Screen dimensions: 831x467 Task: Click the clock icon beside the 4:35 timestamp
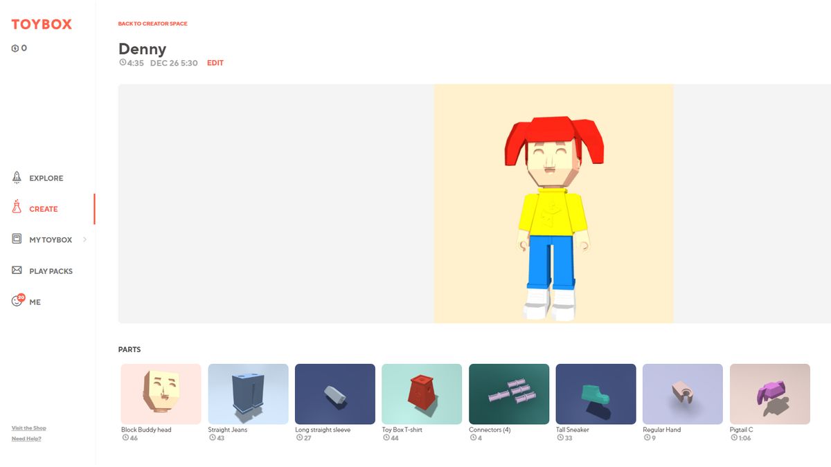(x=123, y=63)
